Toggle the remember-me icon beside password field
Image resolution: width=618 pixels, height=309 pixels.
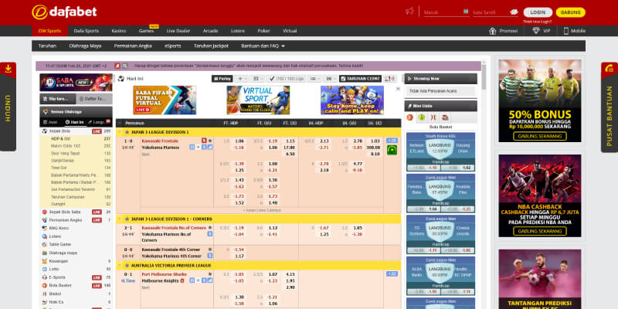coord(514,12)
